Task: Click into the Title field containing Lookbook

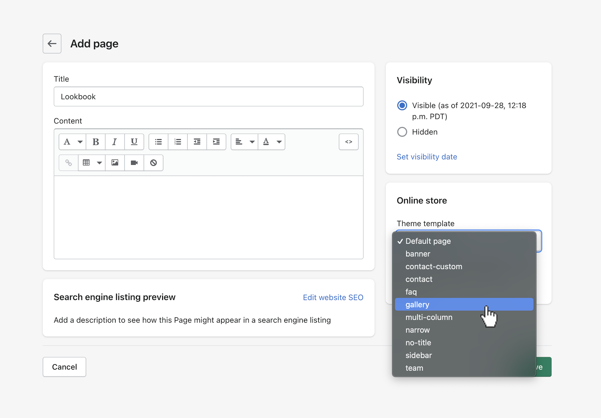Action: (x=208, y=97)
